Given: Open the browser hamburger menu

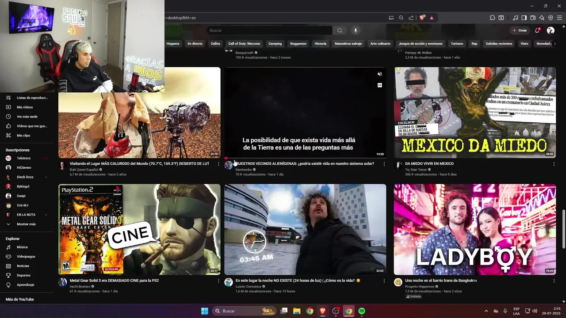Looking at the screenshot, I should pos(559,18).
